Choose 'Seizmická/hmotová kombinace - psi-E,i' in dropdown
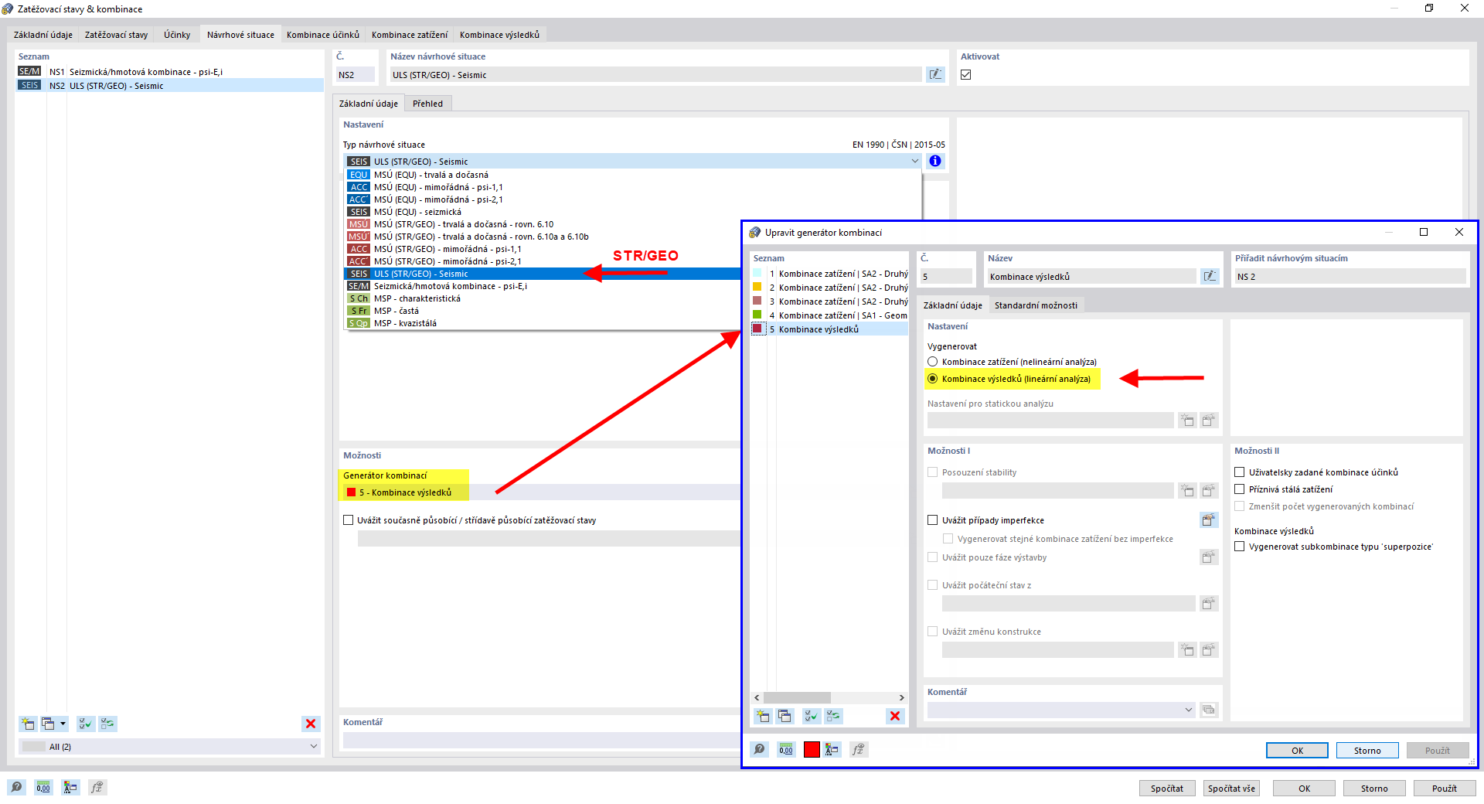 451,286
